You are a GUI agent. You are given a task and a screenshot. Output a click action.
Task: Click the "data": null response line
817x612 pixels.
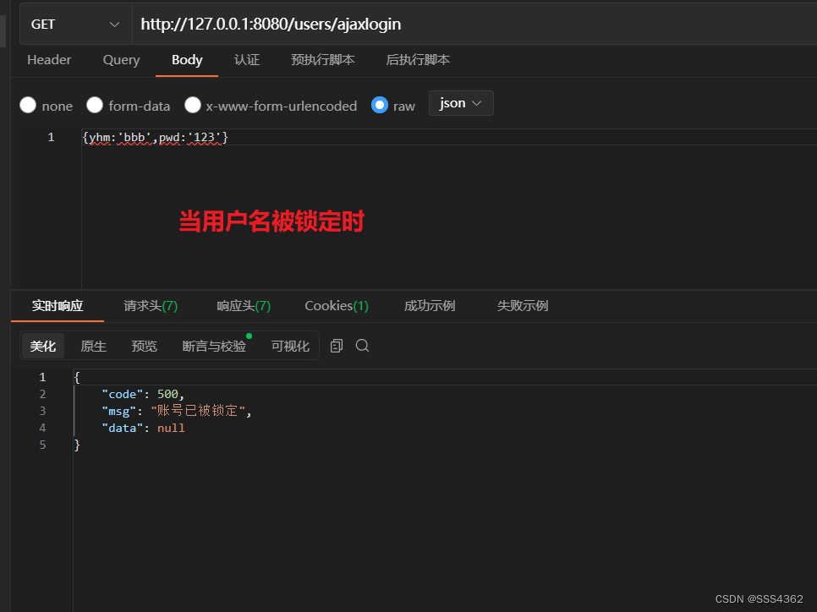(x=143, y=428)
